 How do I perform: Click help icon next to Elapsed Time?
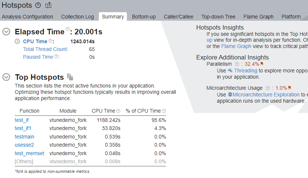68,29
